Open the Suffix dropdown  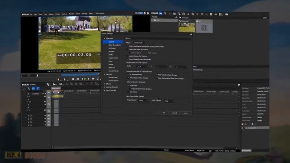pos(142,67)
